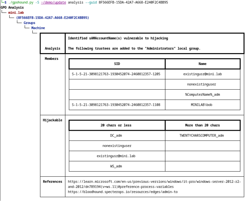Open the bloodhound.specterops.io admin-to URL

(123, 192)
